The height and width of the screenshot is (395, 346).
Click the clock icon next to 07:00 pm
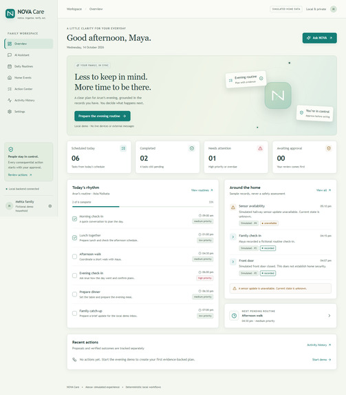click(x=200, y=310)
